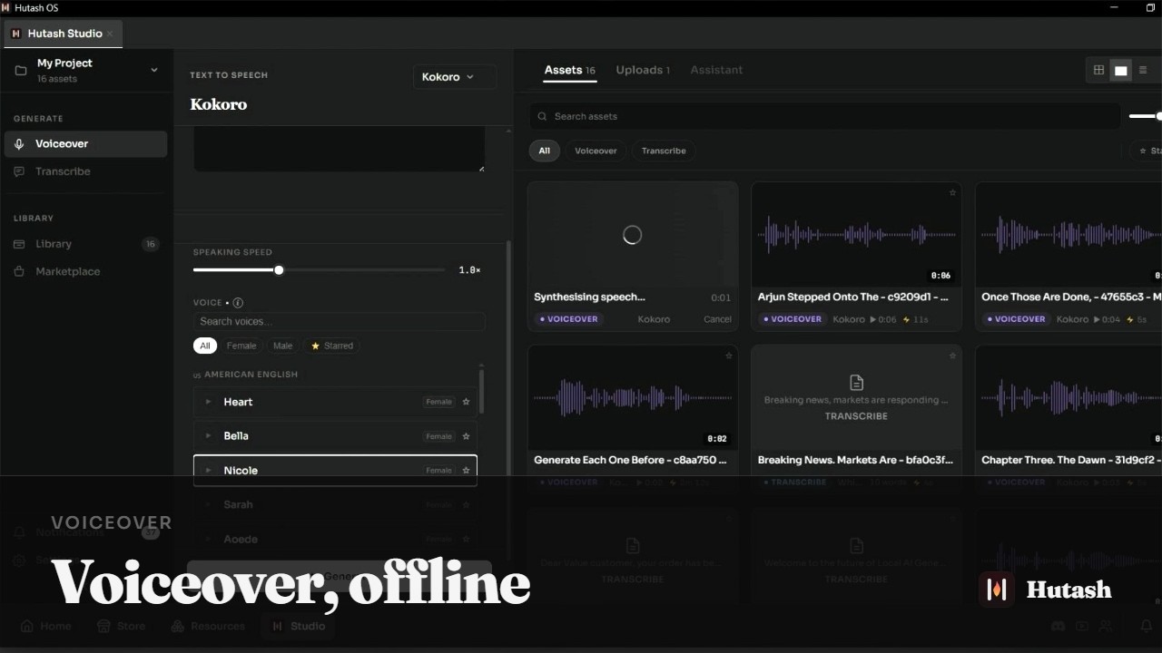Open the Arjun Stepped Onto The waveform thumbnail

coord(856,235)
